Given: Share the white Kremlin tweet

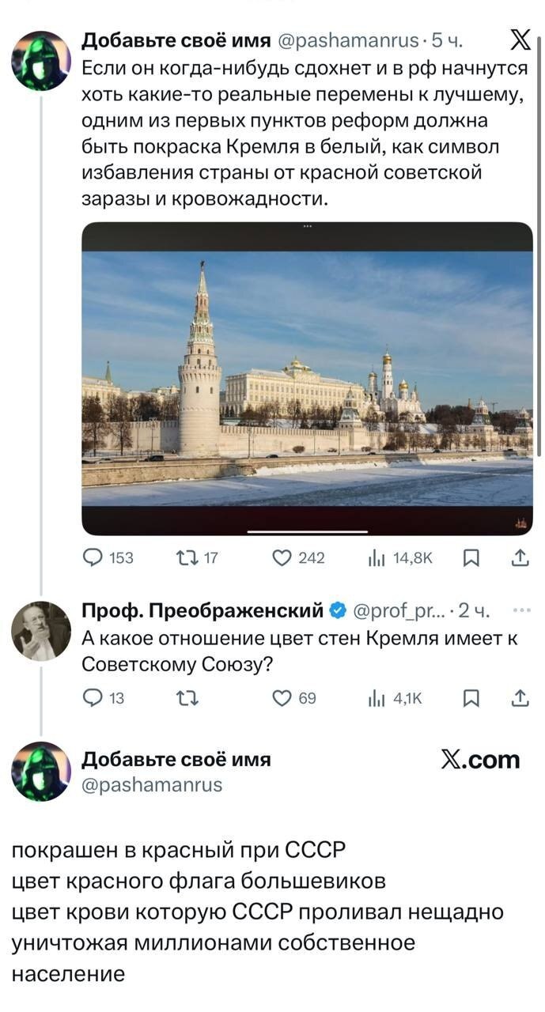Looking at the screenshot, I should pos(520,558).
